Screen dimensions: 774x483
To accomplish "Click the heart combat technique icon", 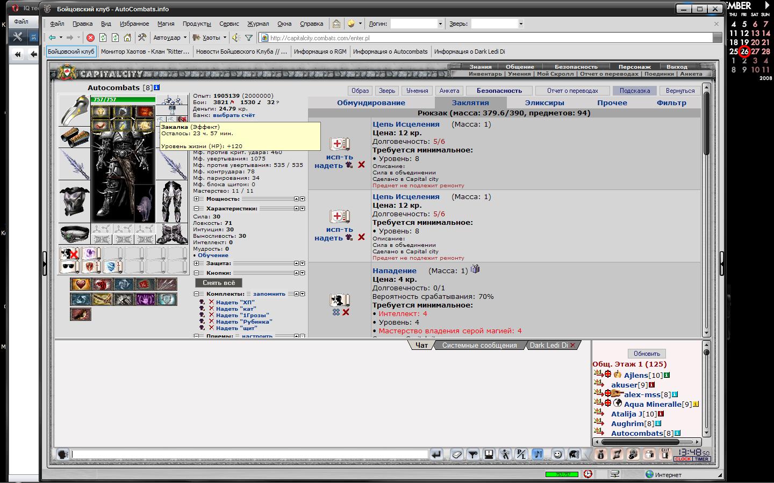I will tap(81, 285).
